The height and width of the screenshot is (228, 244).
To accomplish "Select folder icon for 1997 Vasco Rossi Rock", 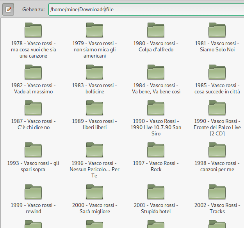I will point(156,150).
